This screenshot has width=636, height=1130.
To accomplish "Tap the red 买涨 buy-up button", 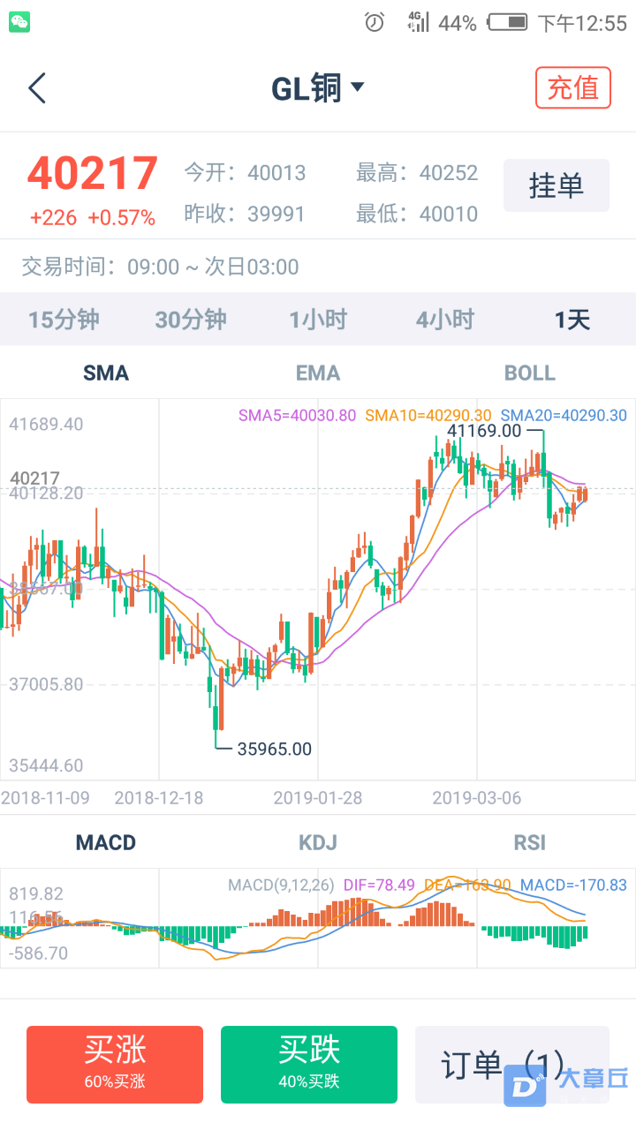I will [x=115, y=1065].
